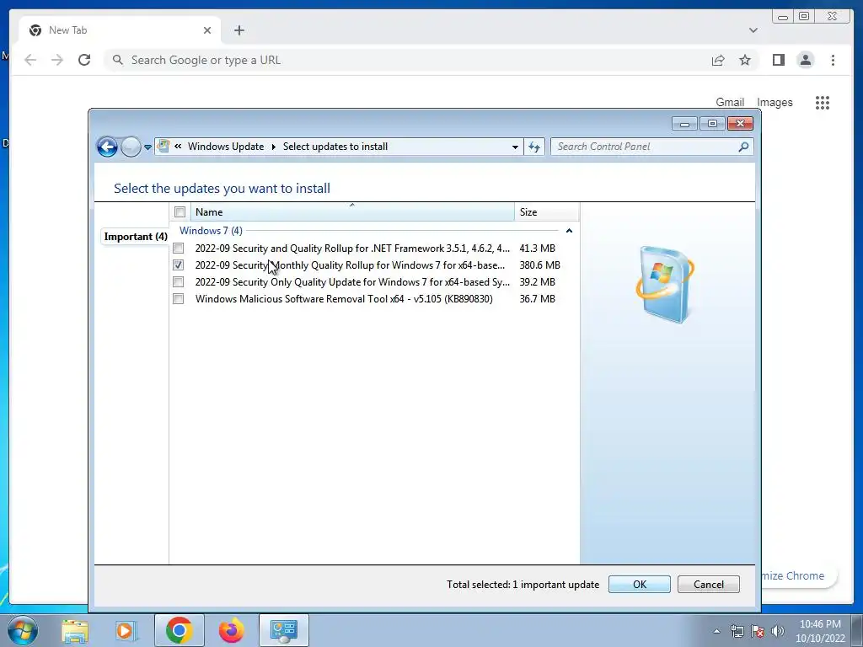Click the Select updates to install breadcrumb

[335, 147]
